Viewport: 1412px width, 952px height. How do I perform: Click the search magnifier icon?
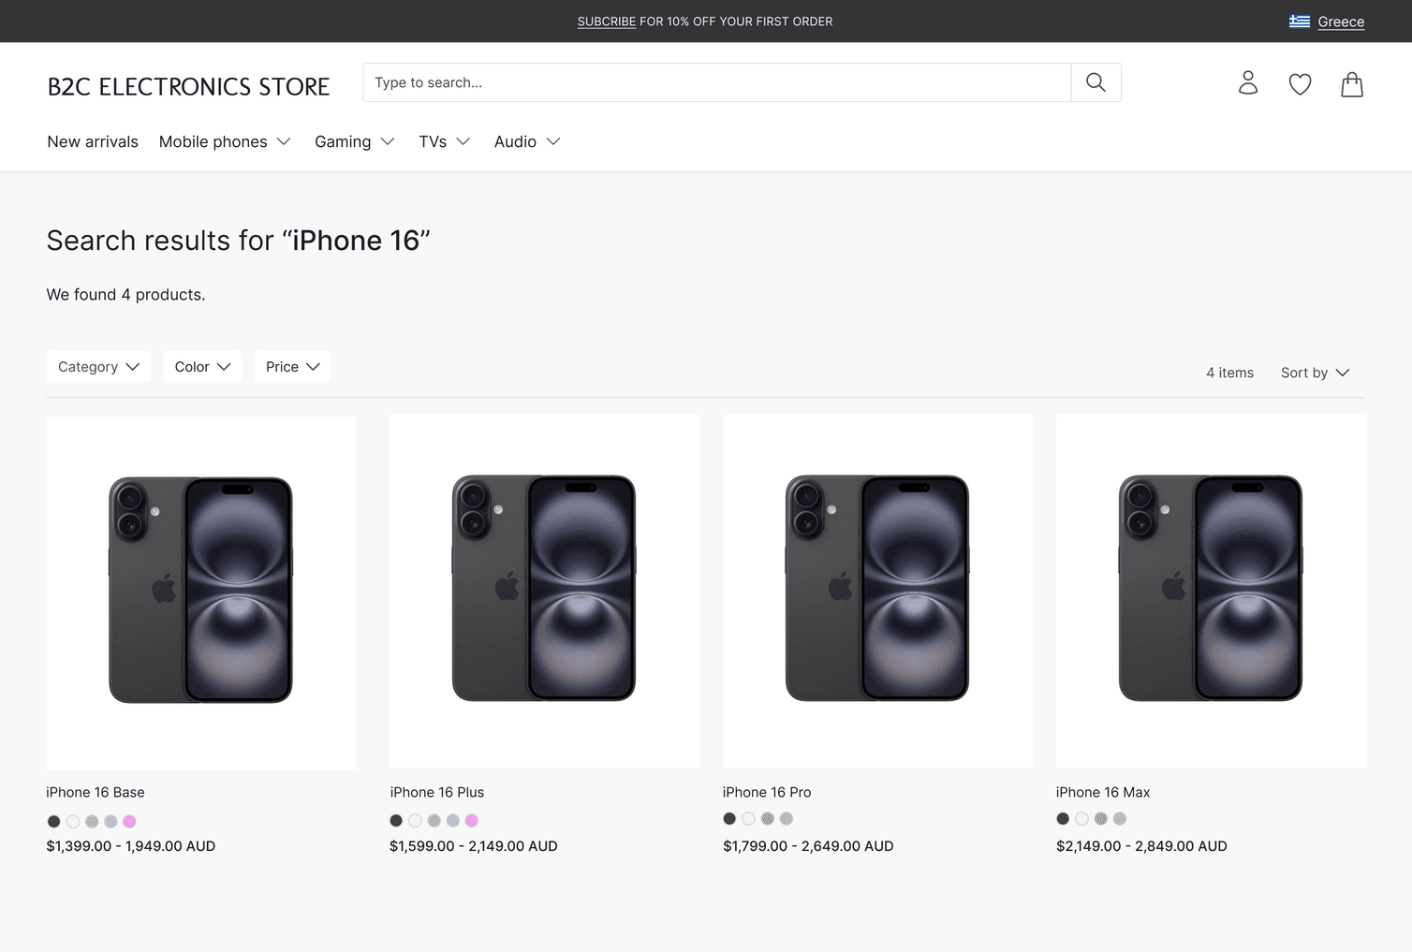tap(1096, 82)
